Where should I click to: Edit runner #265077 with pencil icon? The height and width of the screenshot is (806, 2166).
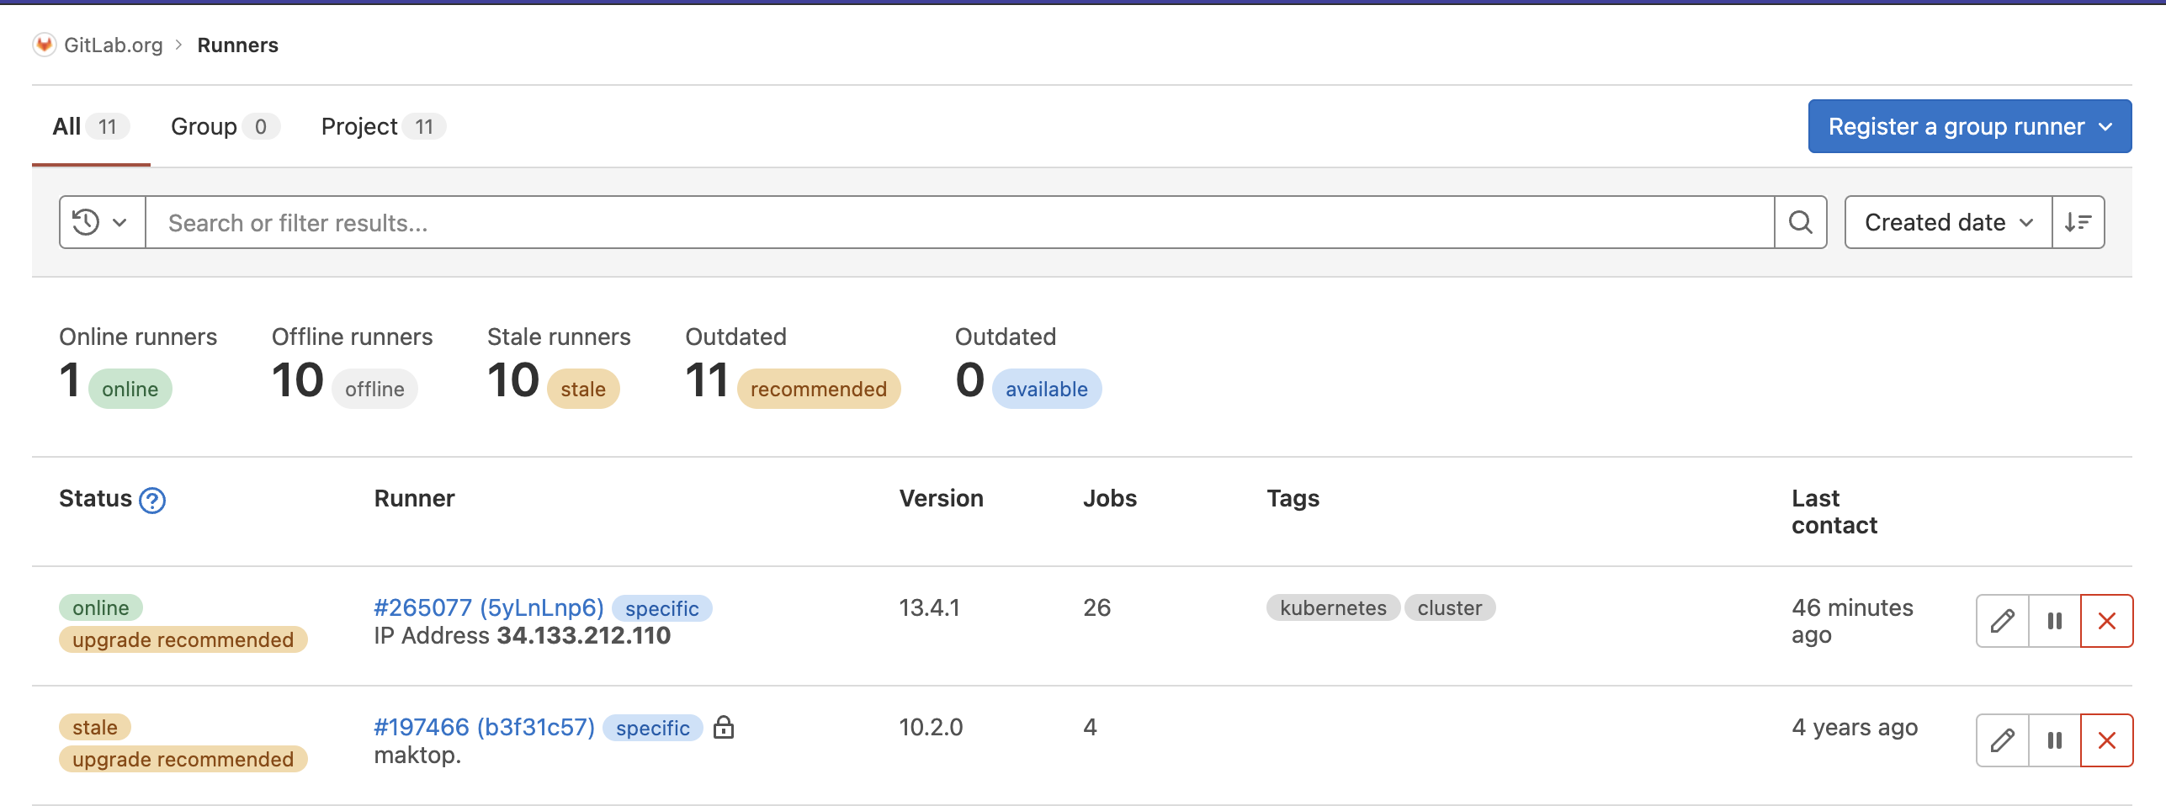click(x=2002, y=621)
